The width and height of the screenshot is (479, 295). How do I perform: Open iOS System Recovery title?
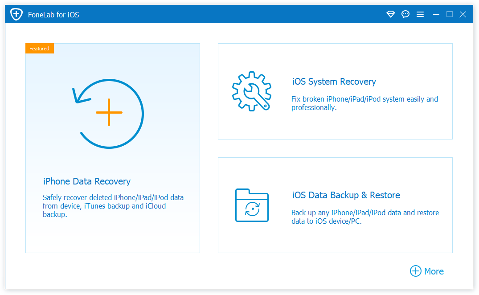coord(334,82)
